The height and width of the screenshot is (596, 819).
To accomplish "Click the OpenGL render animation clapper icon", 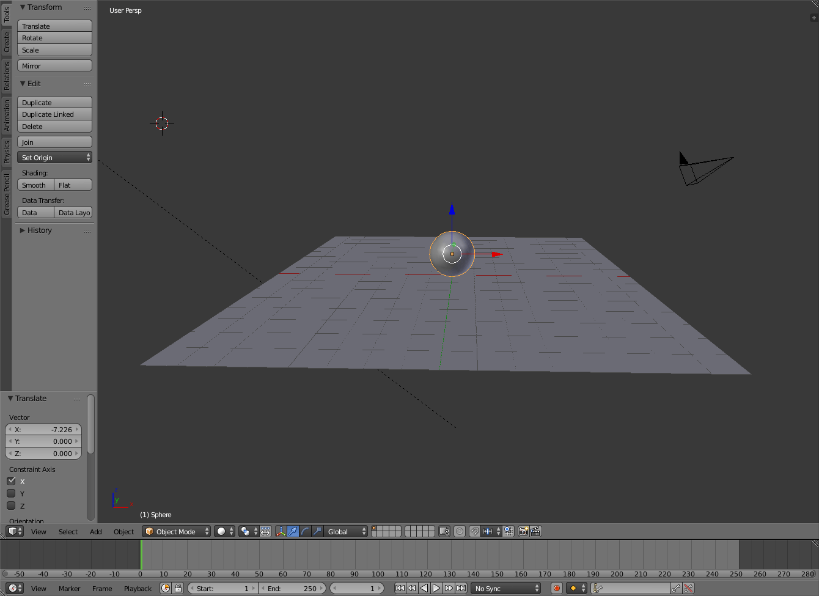I will [x=535, y=531].
